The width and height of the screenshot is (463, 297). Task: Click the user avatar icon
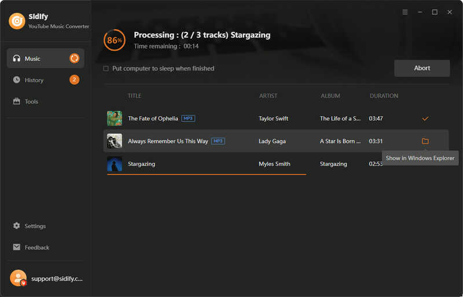[18, 278]
